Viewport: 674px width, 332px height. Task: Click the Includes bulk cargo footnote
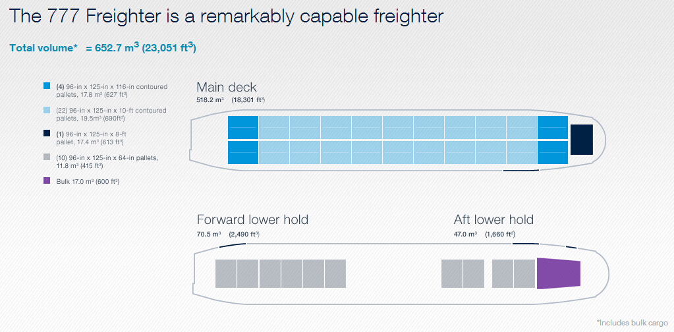632,322
